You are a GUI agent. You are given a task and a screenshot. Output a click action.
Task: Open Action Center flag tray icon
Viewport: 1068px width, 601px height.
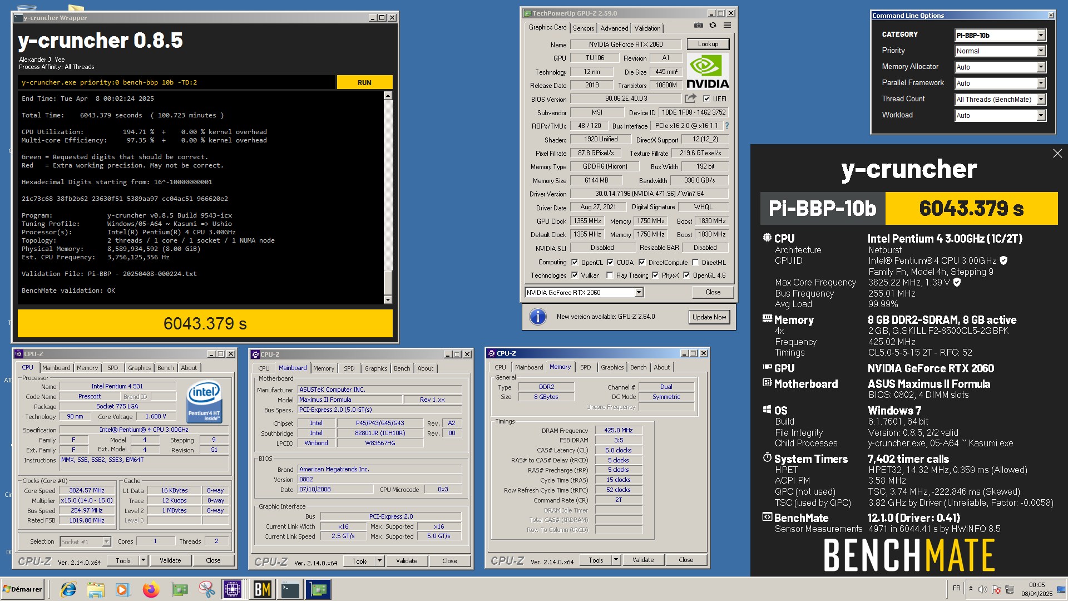tap(996, 589)
